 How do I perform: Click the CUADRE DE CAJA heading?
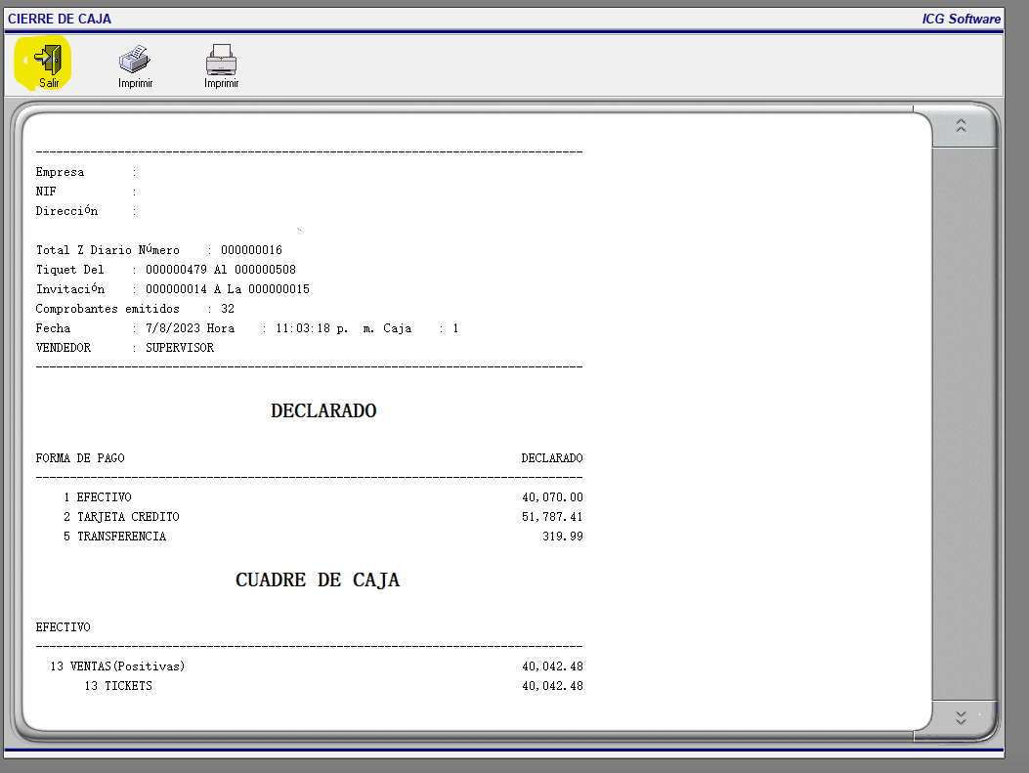(318, 580)
